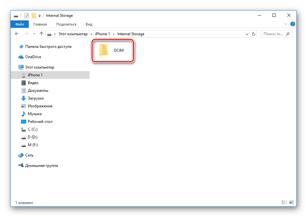
Task: Click Этот компьютер in the address bar
Action: click(x=73, y=34)
